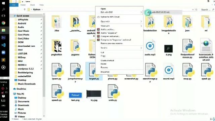Open Music Downloads in the navigation pane

27,84
